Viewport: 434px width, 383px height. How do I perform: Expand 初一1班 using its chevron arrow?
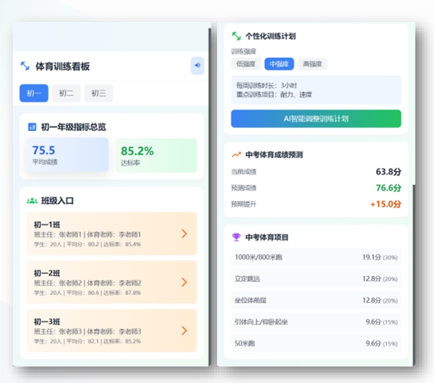184,233
